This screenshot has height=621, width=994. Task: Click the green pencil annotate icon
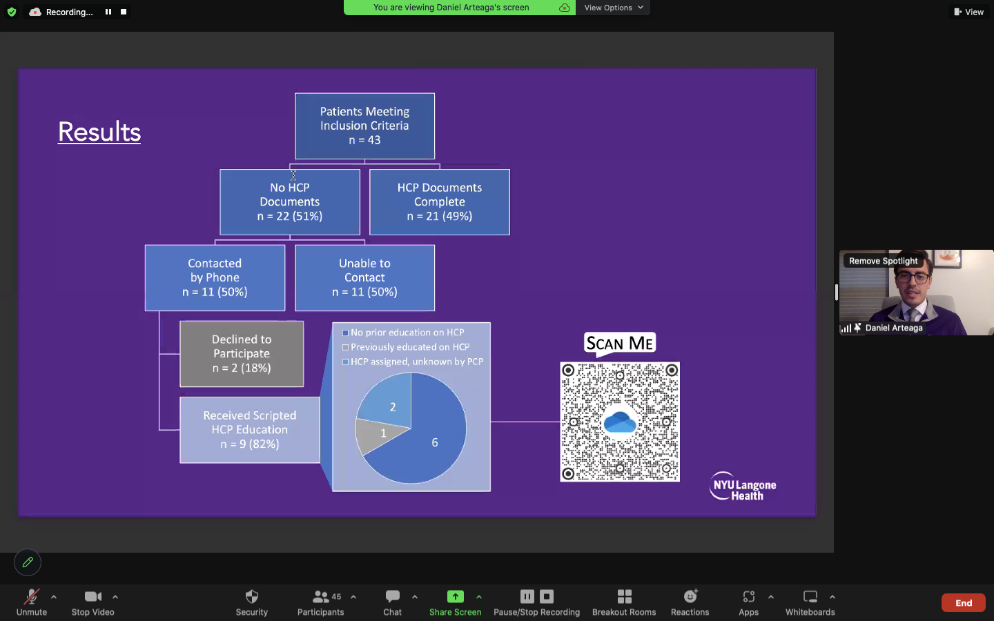point(28,562)
